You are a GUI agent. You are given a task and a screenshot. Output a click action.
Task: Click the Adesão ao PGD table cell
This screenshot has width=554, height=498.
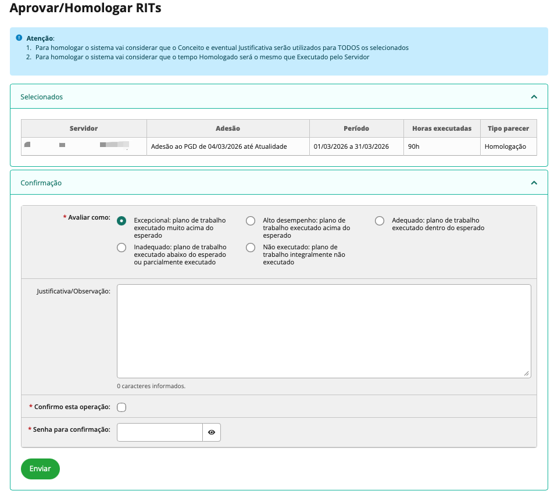219,146
